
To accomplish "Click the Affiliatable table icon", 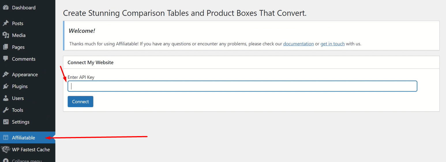I will point(5,138).
